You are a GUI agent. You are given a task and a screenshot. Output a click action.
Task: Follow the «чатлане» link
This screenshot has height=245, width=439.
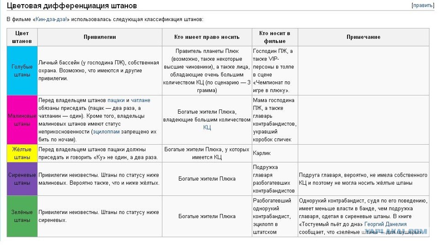[140, 100]
